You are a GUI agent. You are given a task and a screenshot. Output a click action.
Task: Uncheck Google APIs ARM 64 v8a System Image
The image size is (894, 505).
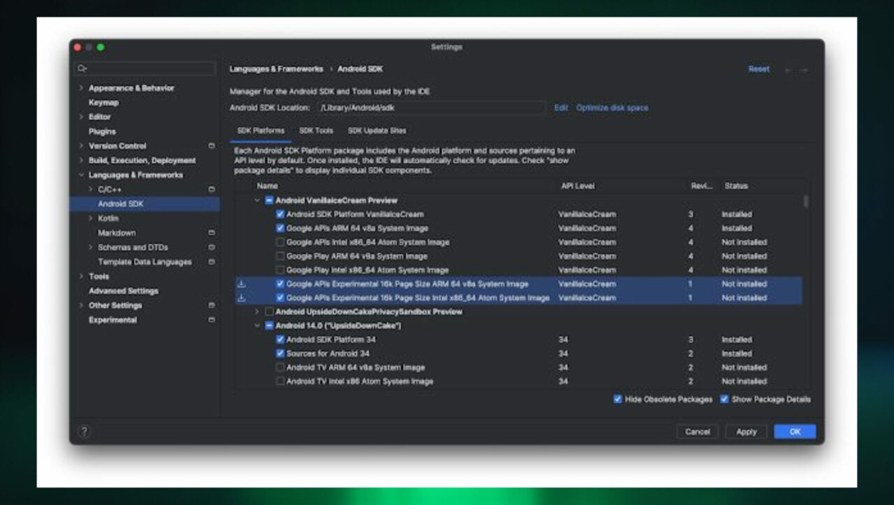click(280, 228)
